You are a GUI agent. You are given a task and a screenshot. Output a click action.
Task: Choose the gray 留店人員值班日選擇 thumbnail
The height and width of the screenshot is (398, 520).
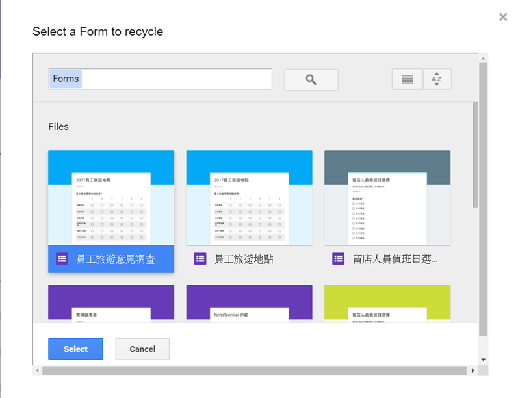(x=387, y=198)
